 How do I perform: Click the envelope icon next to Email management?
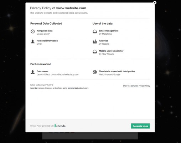pyautogui.click(x=95, y=31)
